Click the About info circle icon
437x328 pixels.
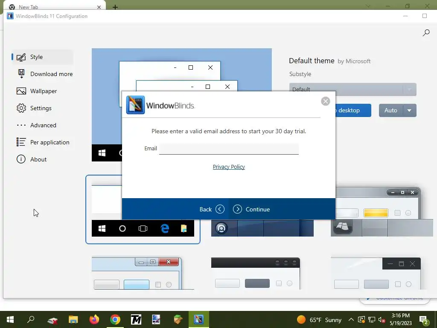[21, 159]
